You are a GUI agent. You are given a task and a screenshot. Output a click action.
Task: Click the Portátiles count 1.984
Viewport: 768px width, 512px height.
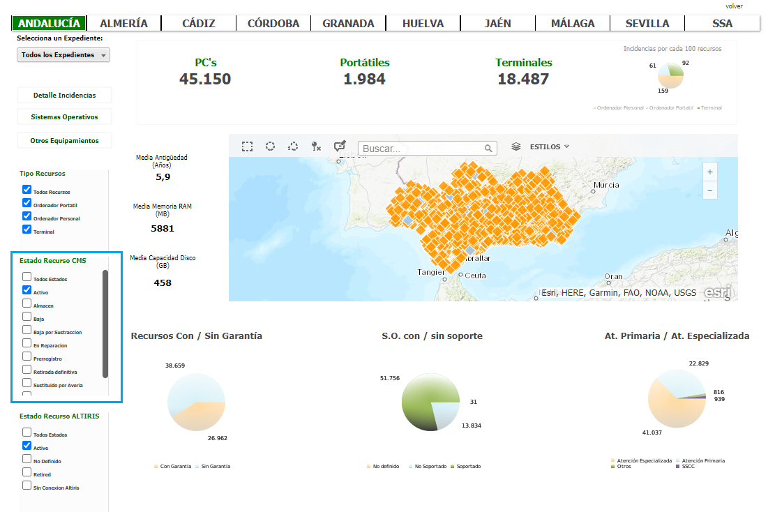[x=364, y=79]
